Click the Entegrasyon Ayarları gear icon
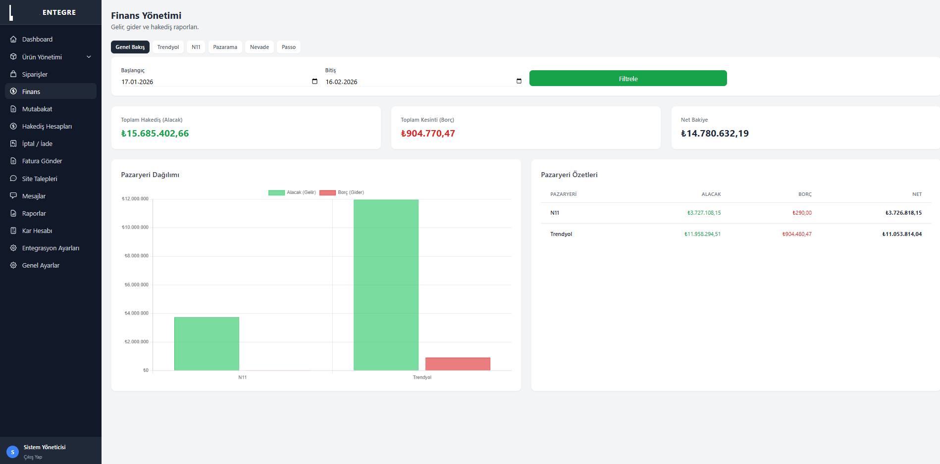 [x=13, y=248]
